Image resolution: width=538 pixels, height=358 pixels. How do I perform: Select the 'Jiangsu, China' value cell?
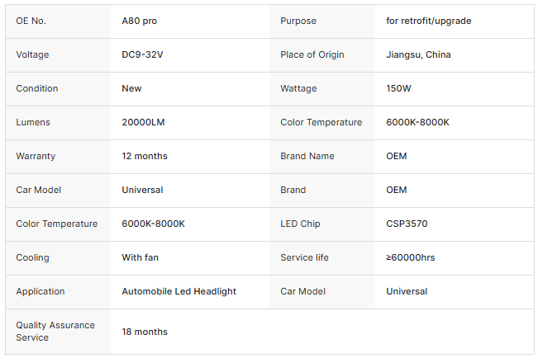(x=418, y=54)
